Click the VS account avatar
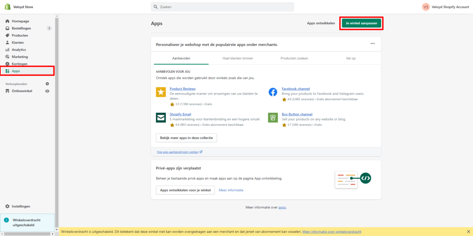Image resolution: width=473 pixels, height=236 pixels. click(426, 7)
